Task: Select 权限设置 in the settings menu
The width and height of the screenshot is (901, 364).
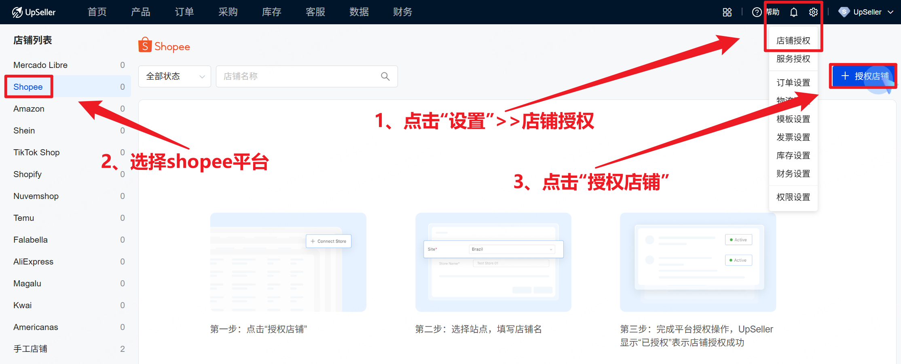Action: [x=793, y=197]
